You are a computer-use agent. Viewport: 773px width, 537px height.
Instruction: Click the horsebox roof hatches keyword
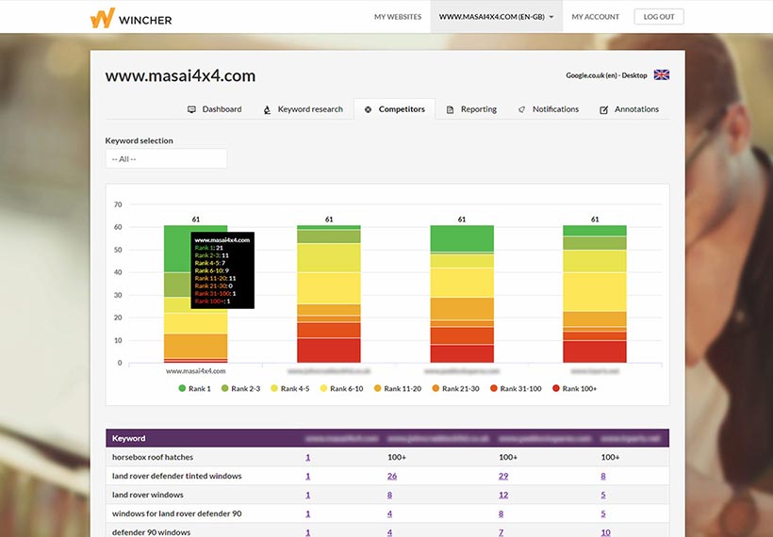click(x=153, y=457)
